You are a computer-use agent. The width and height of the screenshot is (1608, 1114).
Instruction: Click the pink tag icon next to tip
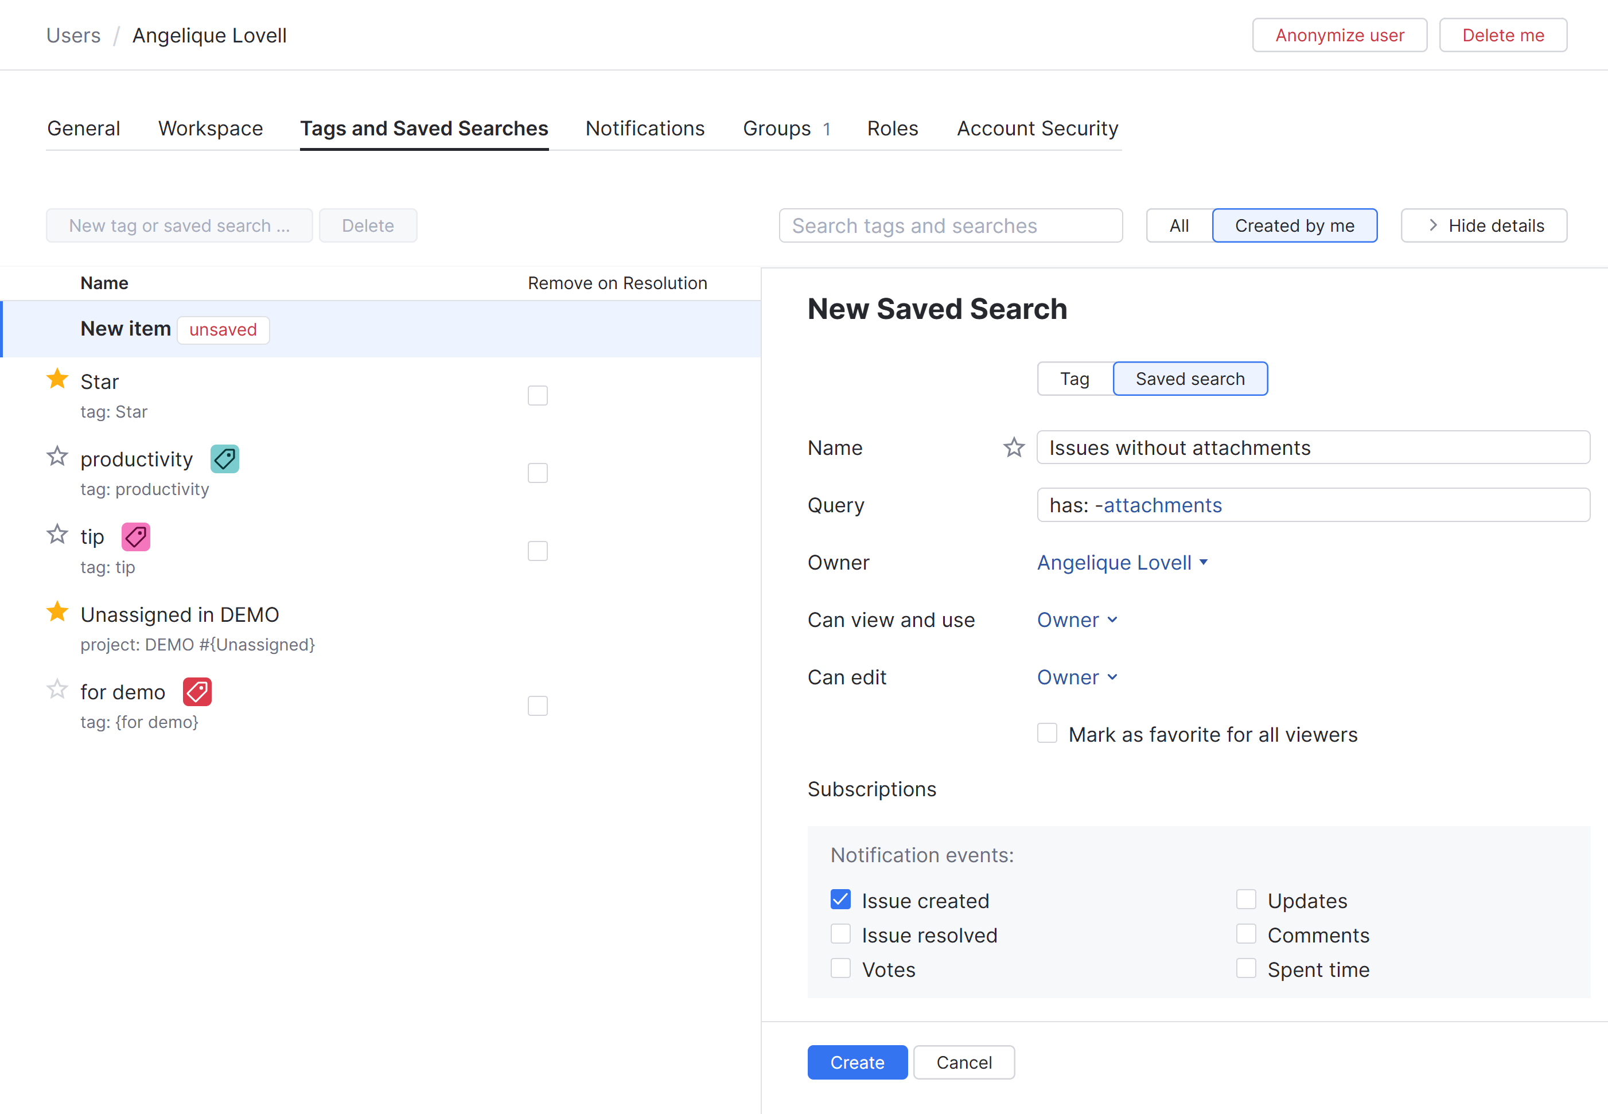pos(135,536)
